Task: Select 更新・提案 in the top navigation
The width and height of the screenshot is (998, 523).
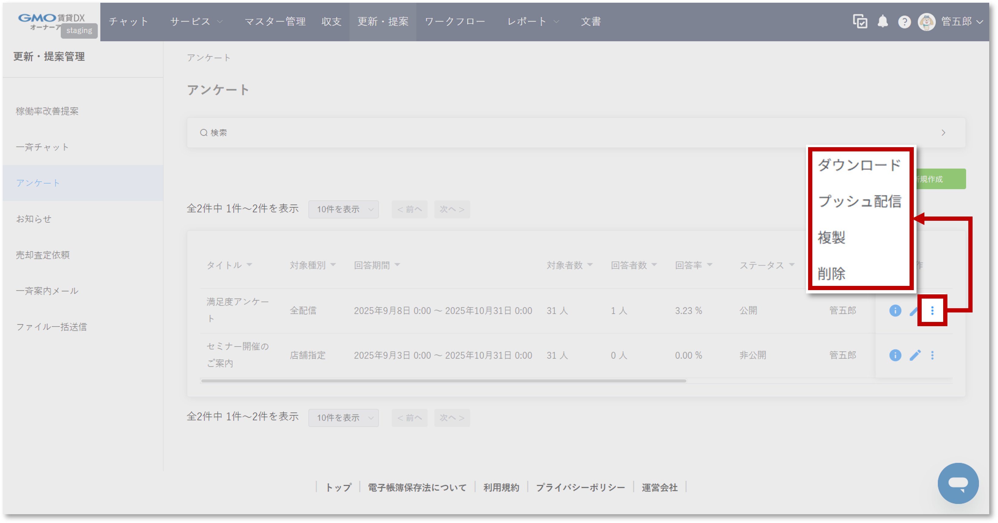Action: 383,22
